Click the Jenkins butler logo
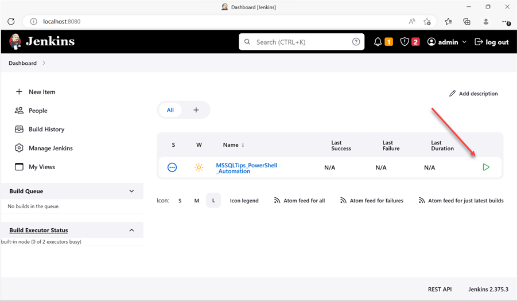Screen dimensions: 517x301 point(15,41)
